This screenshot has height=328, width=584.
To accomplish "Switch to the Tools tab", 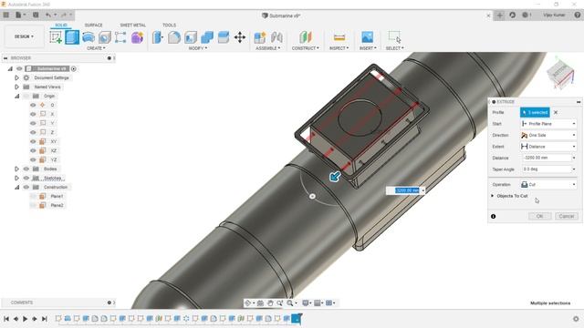I will (x=169, y=25).
